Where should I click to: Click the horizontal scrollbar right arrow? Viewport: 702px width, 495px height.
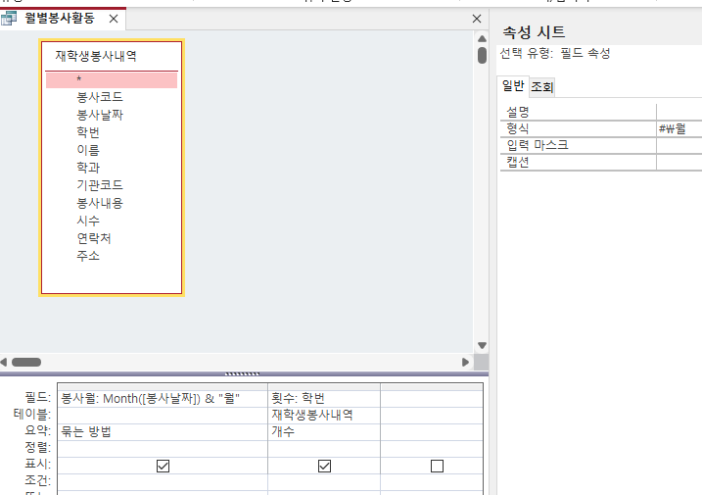pos(468,362)
